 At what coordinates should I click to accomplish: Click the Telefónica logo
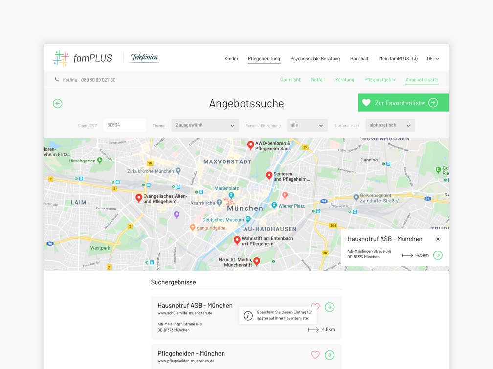[144, 58]
